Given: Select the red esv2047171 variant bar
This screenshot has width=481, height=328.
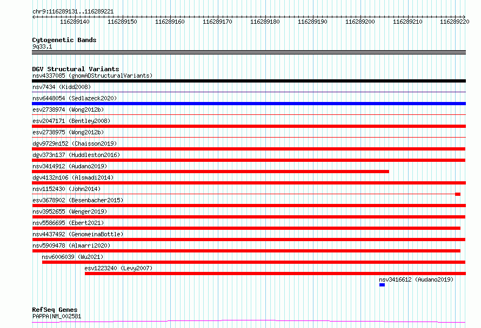Looking at the screenshot, I should click(249, 126).
